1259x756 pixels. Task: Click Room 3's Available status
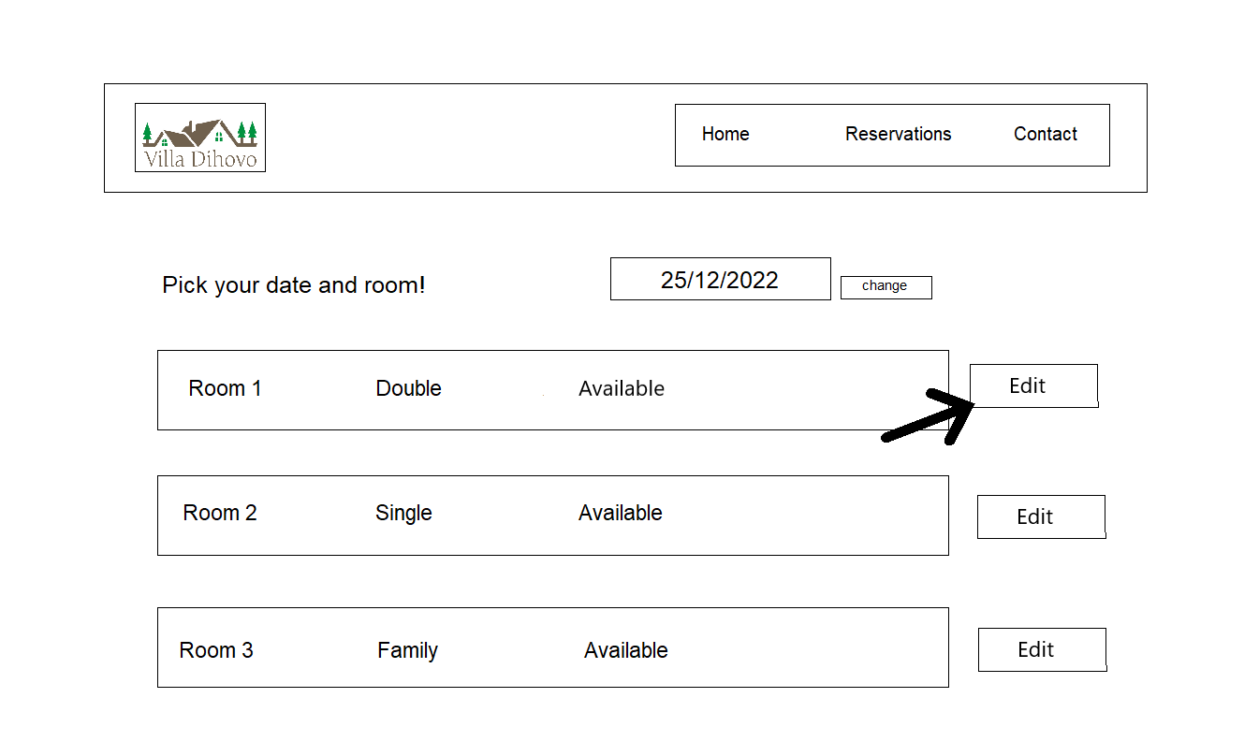(626, 650)
